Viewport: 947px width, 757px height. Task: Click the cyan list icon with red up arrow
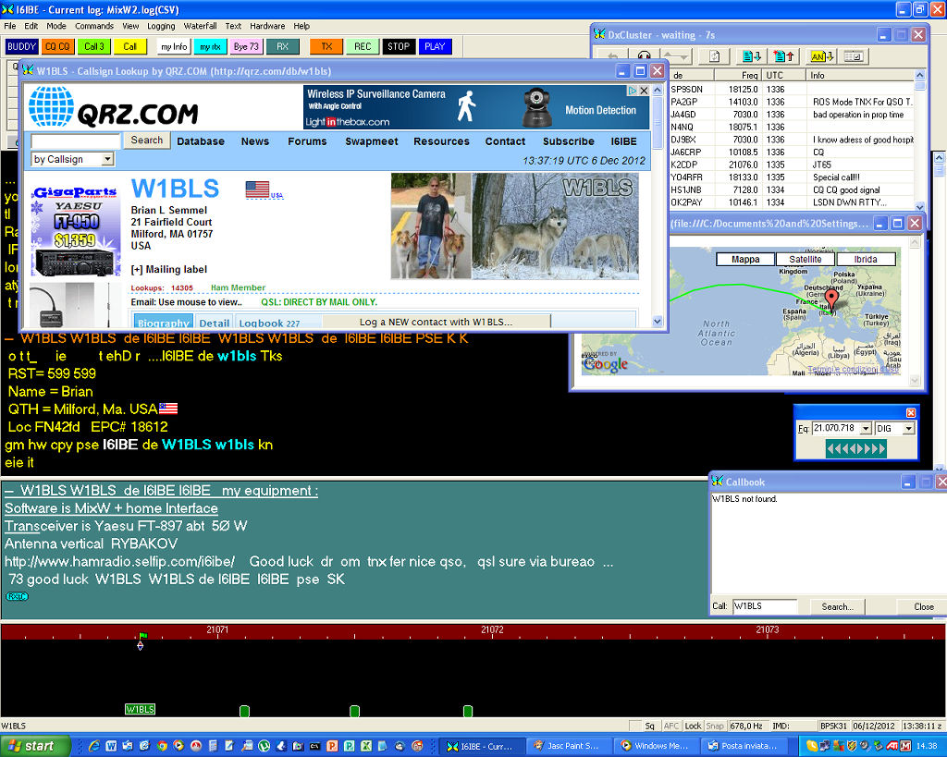782,56
